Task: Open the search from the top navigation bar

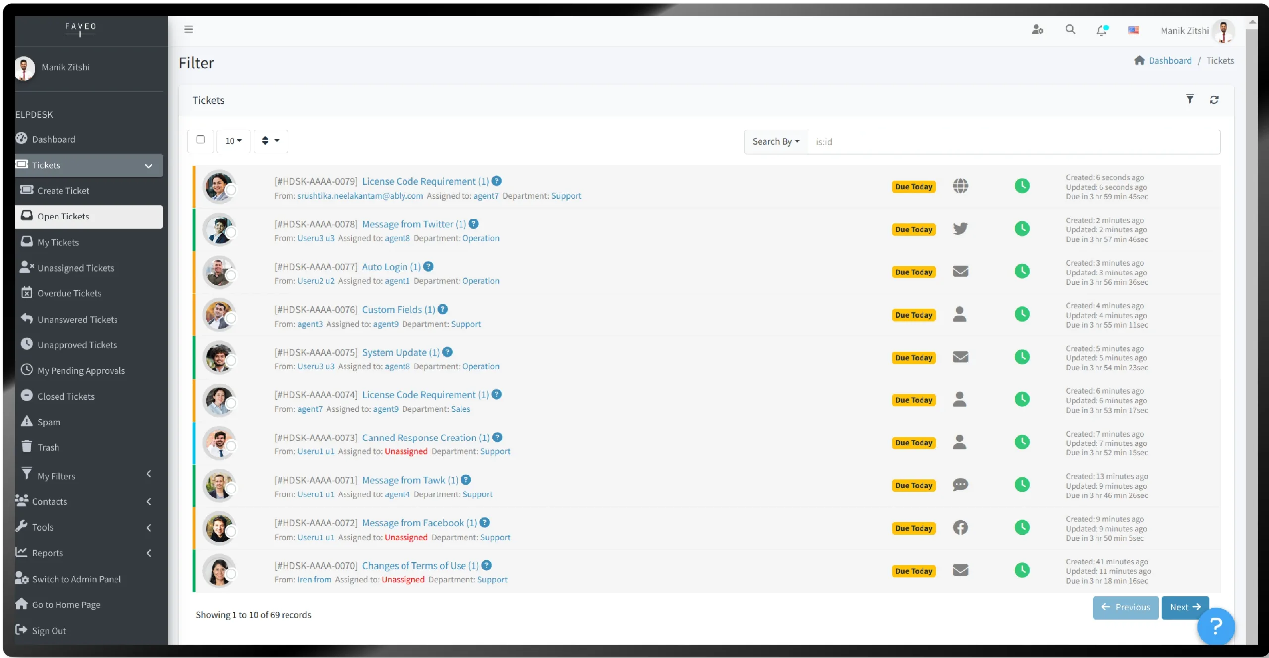Action: point(1070,30)
